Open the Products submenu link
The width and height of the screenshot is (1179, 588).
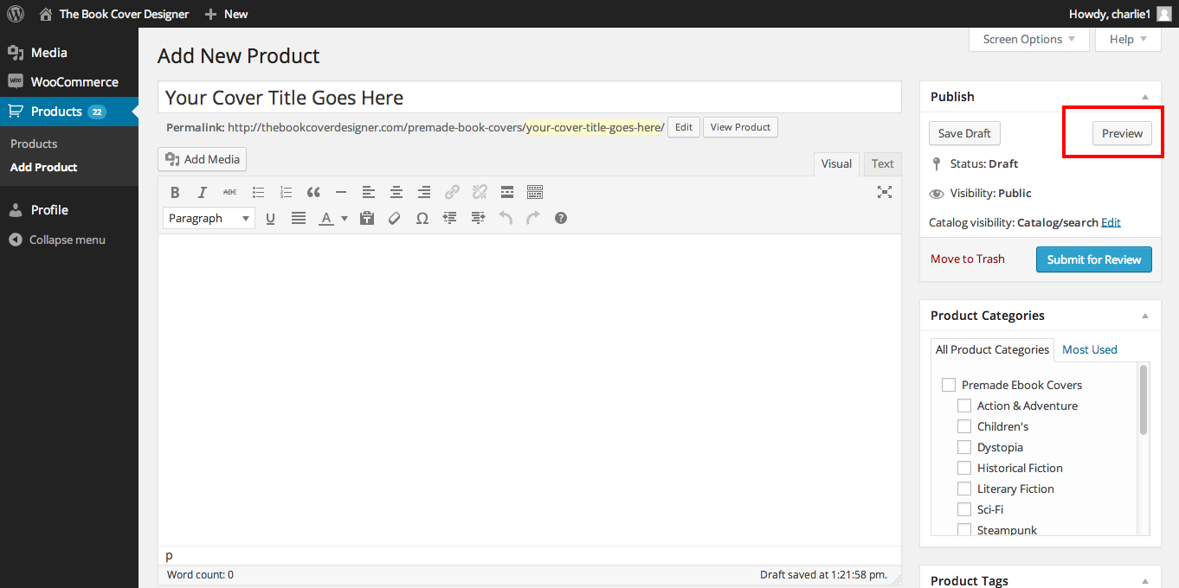pyautogui.click(x=34, y=144)
